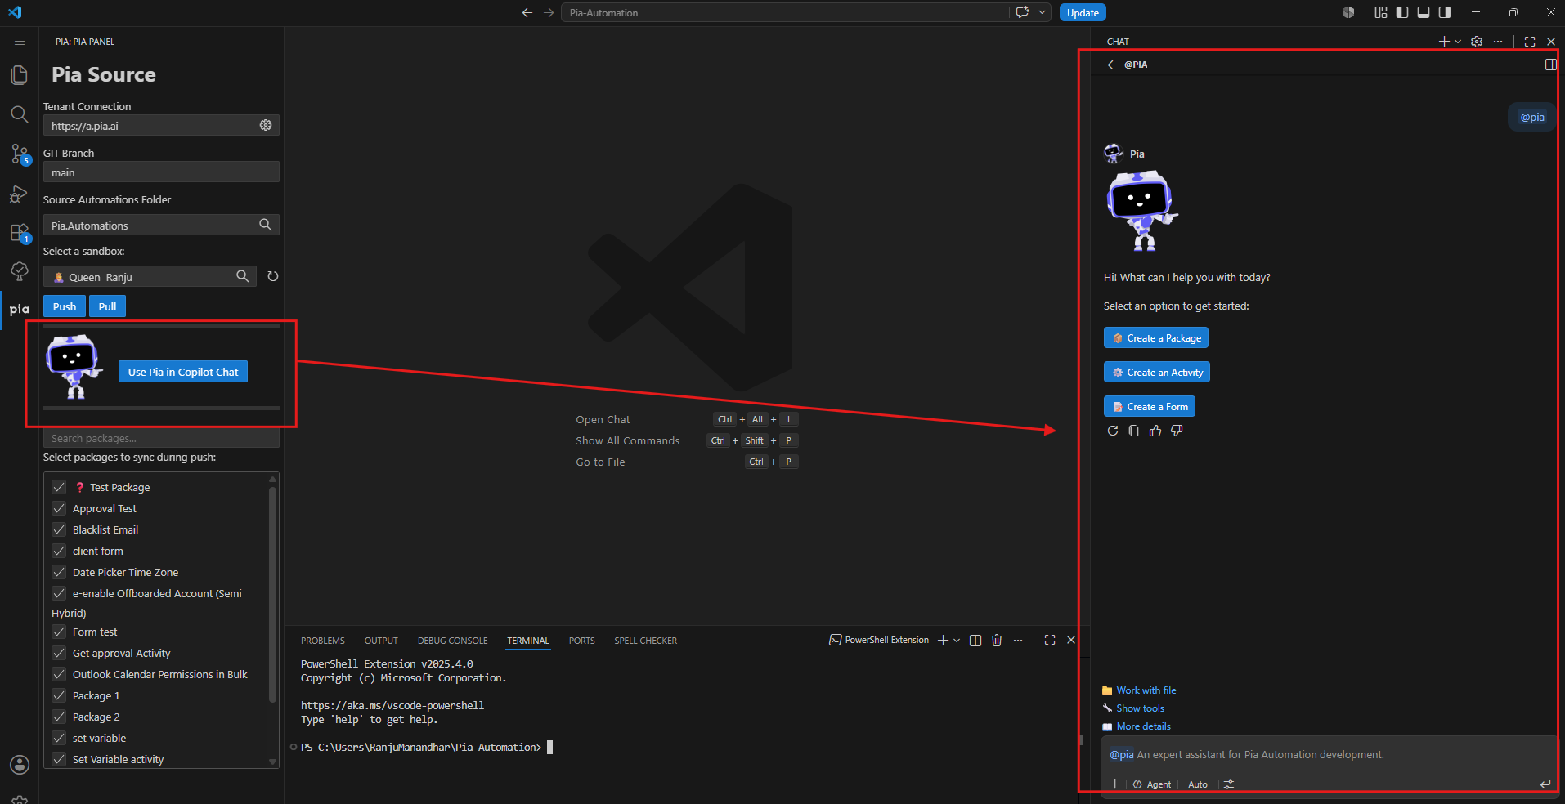The width and height of the screenshot is (1565, 804).
Task: Refresh the sandbox list
Action: pyautogui.click(x=273, y=276)
